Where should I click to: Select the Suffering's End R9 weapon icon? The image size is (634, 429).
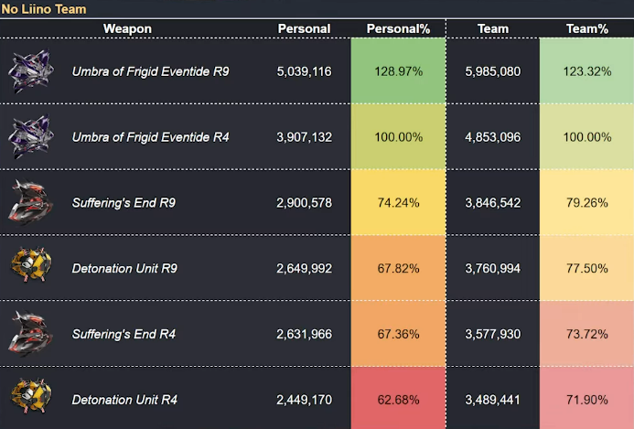31,202
